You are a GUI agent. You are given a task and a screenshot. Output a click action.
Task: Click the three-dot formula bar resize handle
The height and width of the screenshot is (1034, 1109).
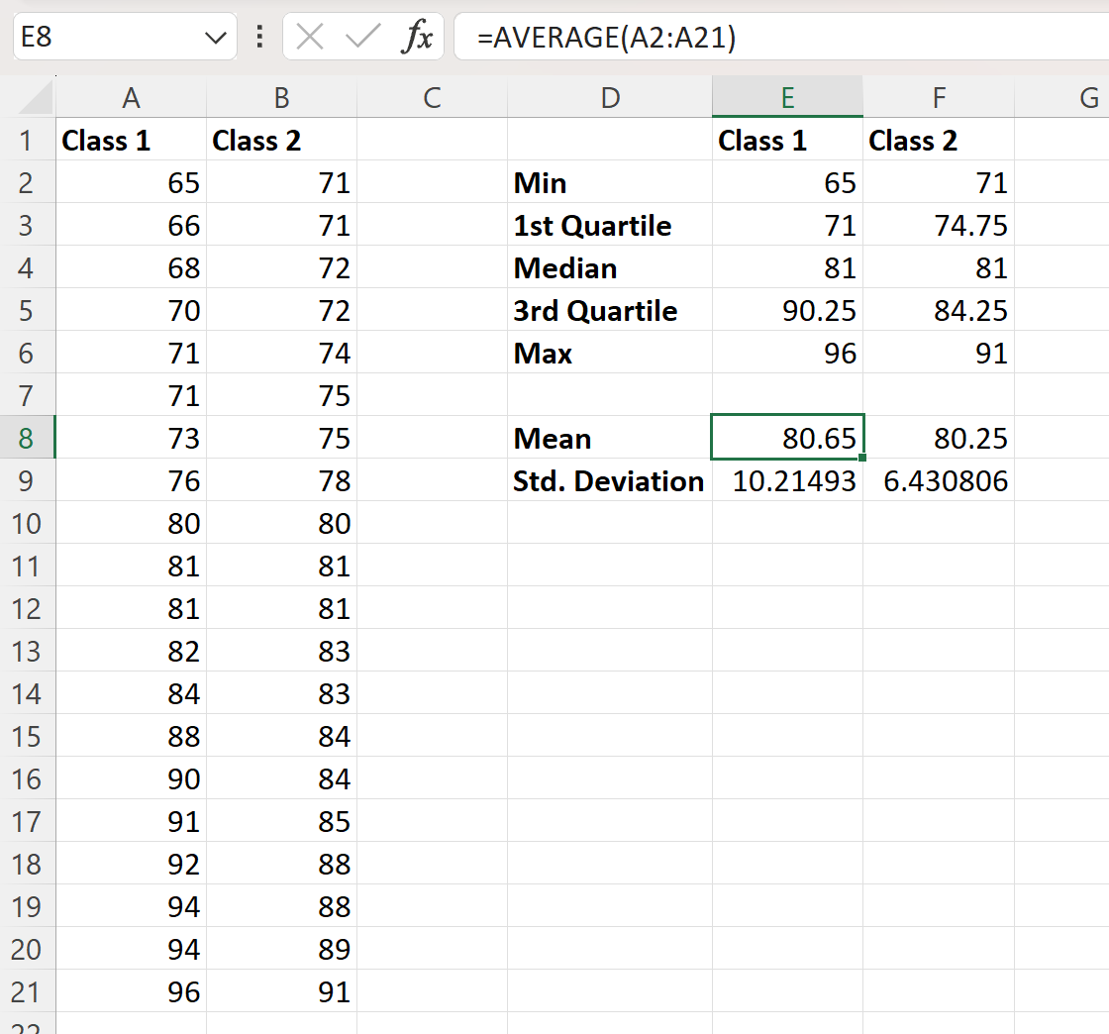[259, 38]
